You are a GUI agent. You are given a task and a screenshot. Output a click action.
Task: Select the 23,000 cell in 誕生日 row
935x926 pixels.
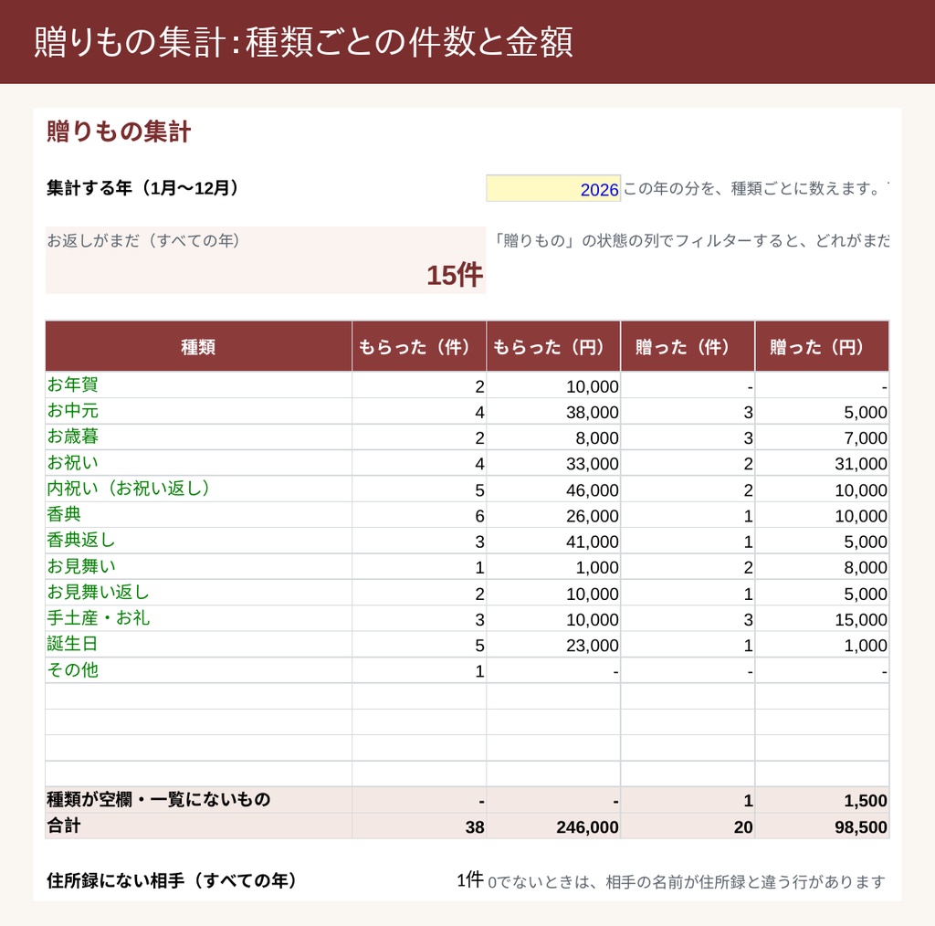[x=553, y=645]
